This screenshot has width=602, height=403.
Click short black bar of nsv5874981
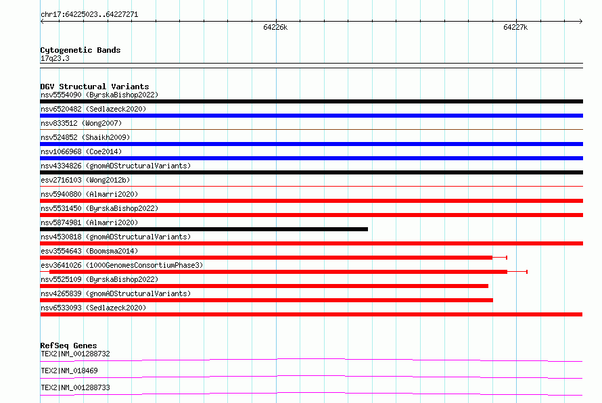click(x=204, y=229)
